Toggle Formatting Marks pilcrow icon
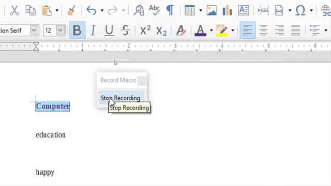The width and height of the screenshot is (331, 186). 170,10
